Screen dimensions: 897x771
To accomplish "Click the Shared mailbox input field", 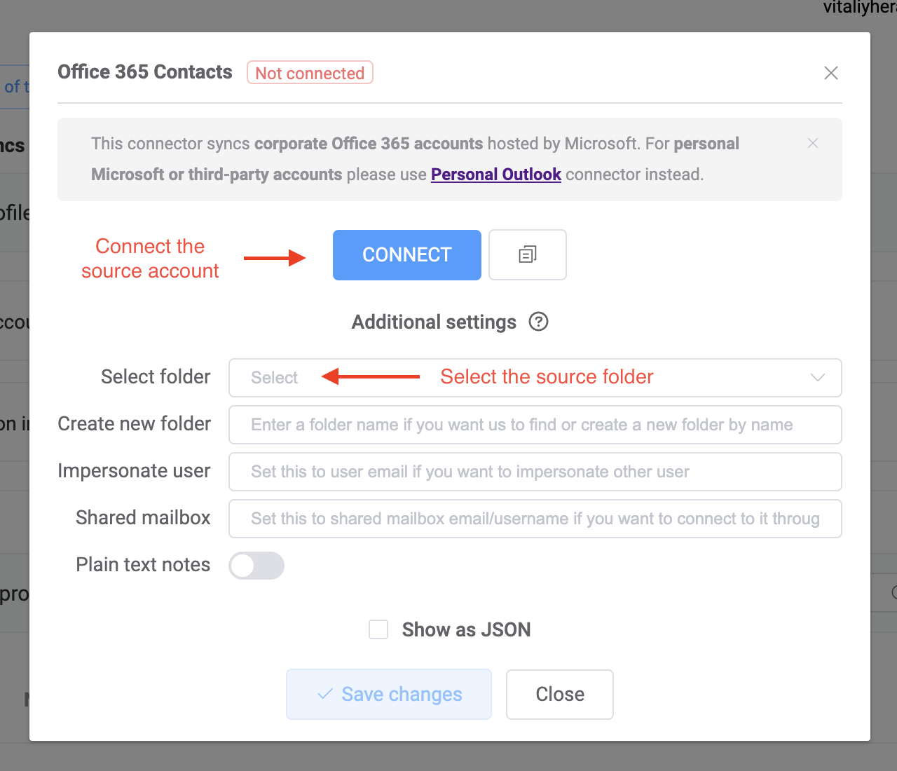I will point(535,519).
